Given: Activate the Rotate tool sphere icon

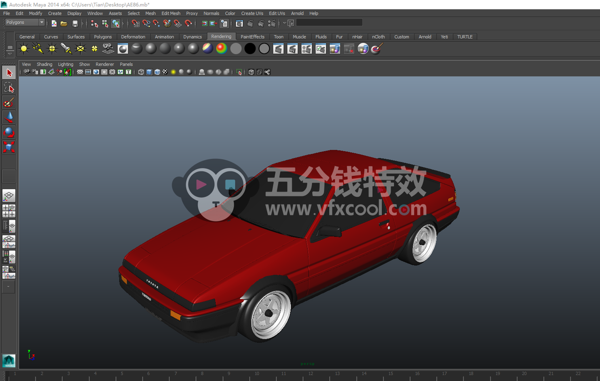Looking at the screenshot, I should (x=9, y=132).
